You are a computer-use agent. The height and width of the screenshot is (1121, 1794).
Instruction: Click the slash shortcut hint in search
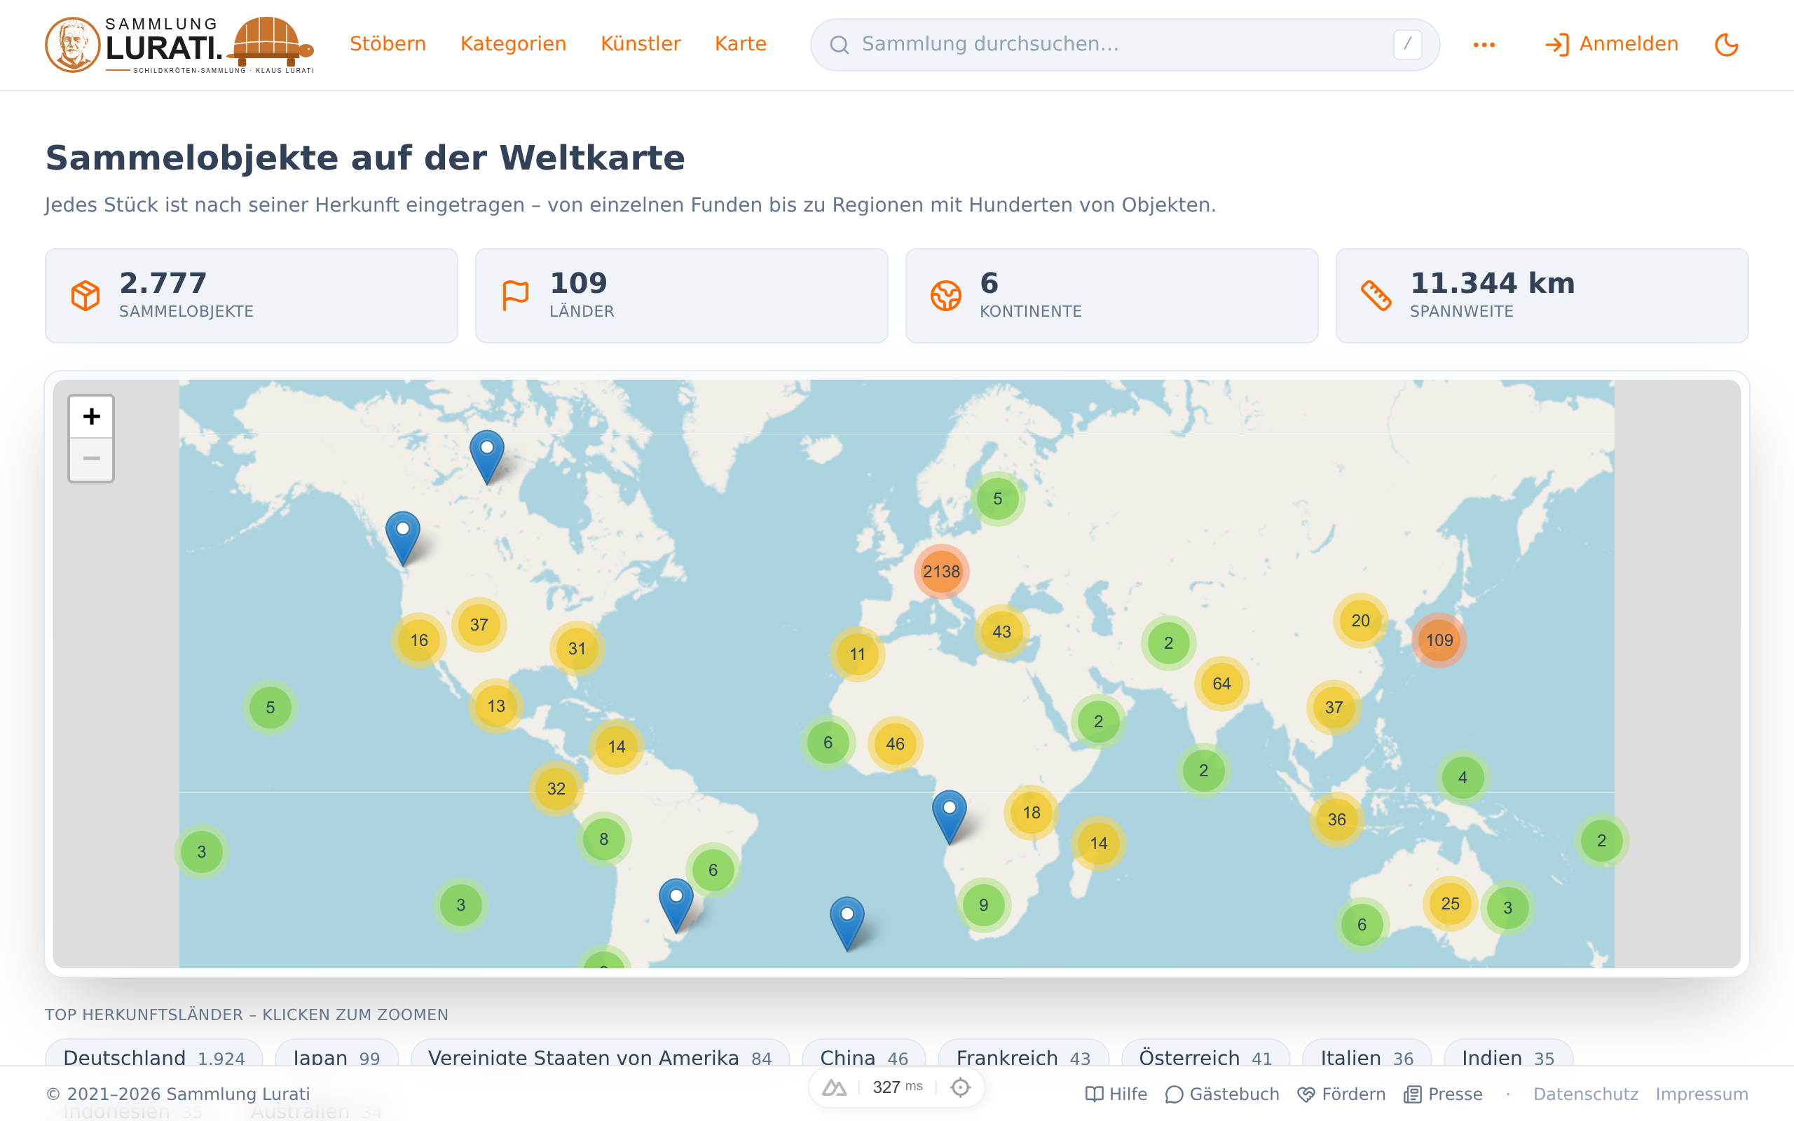[x=1407, y=44]
